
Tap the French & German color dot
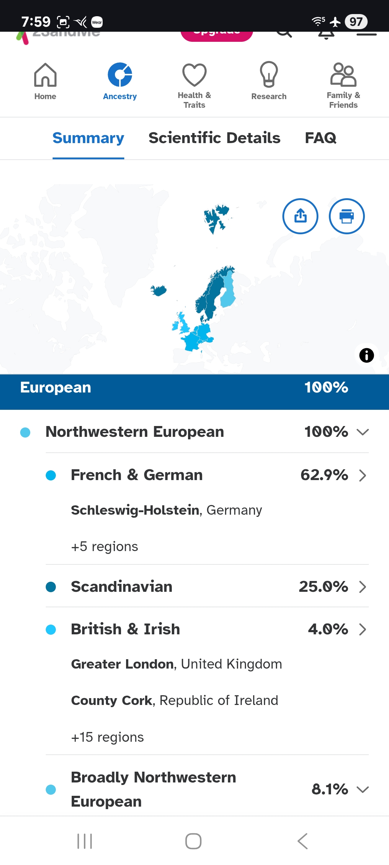pyautogui.click(x=51, y=475)
